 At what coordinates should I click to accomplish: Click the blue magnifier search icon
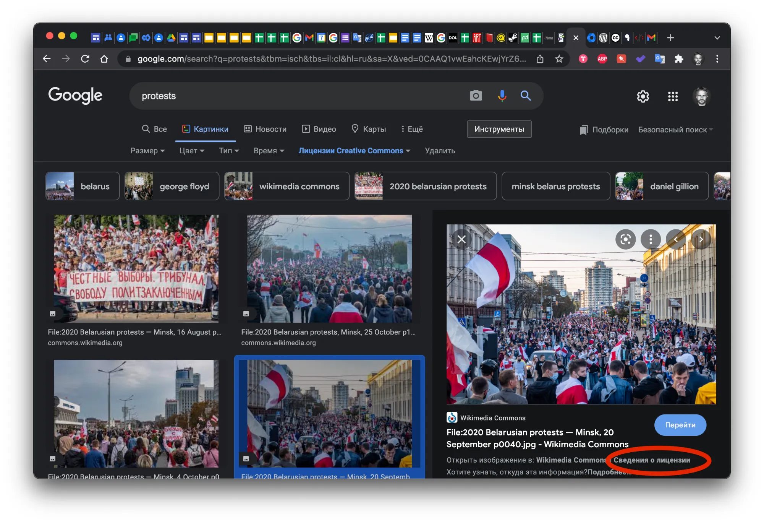click(x=526, y=96)
